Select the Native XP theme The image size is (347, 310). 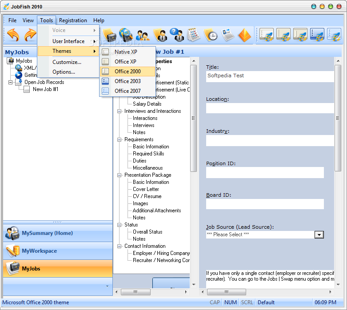pyautogui.click(x=128, y=52)
